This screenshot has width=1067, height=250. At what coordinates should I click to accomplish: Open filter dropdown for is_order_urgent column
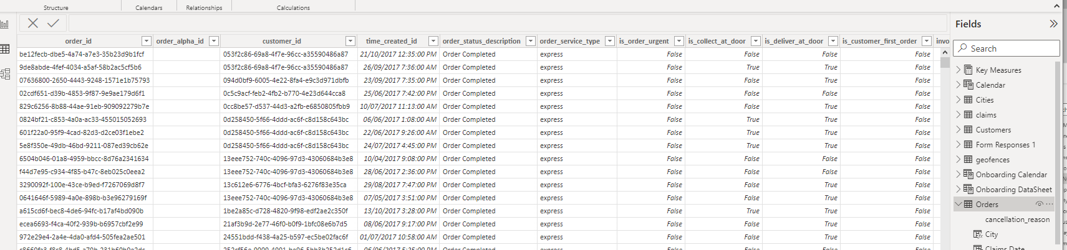coord(679,41)
